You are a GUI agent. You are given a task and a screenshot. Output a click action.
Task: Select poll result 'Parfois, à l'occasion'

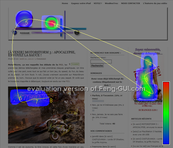click(107, 97)
